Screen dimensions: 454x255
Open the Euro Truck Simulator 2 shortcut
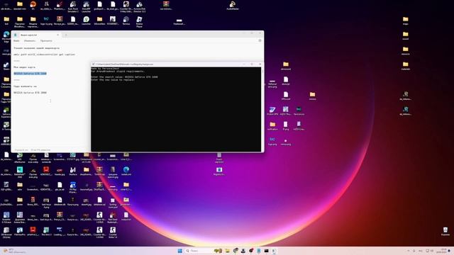point(73,6)
